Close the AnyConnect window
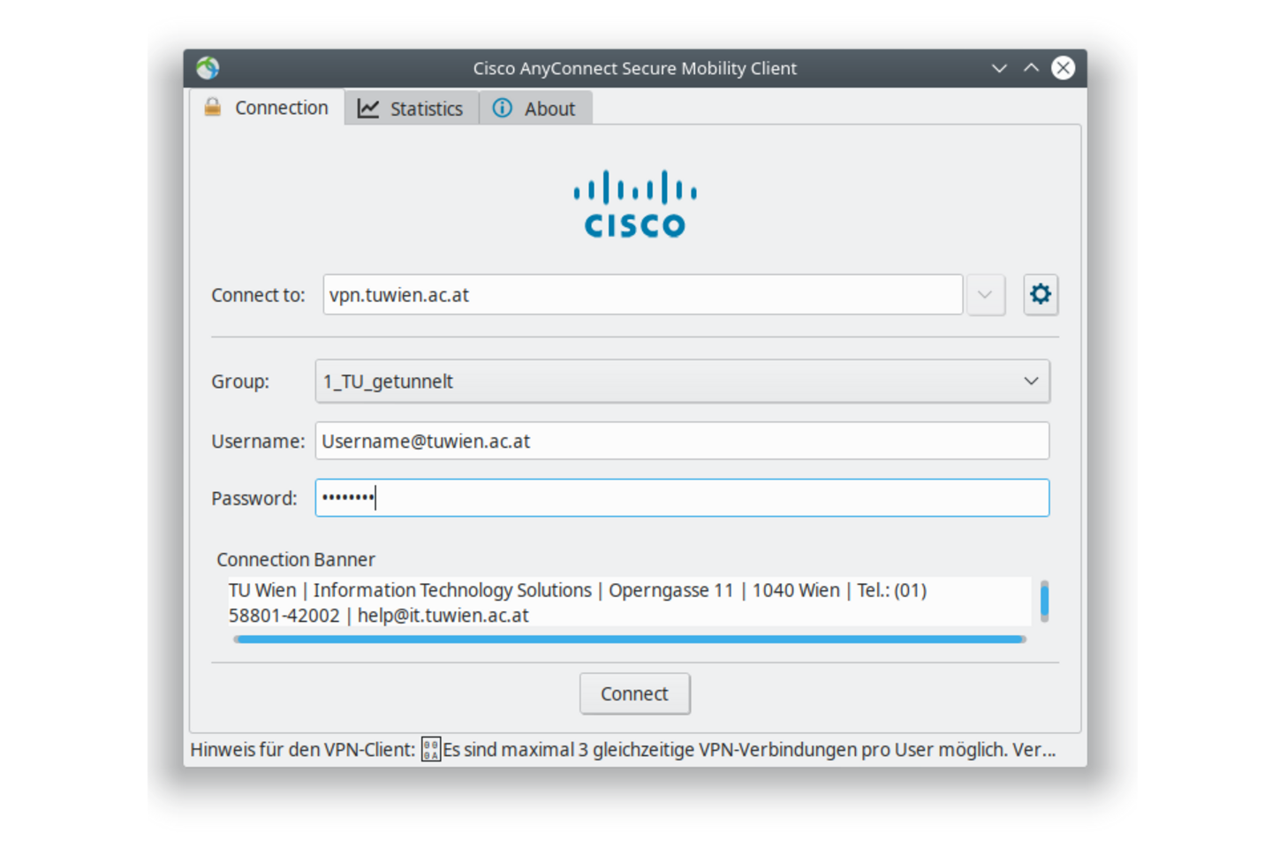Image resolution: width=1272 pixels, height=848 pixels. [1064, 68]
